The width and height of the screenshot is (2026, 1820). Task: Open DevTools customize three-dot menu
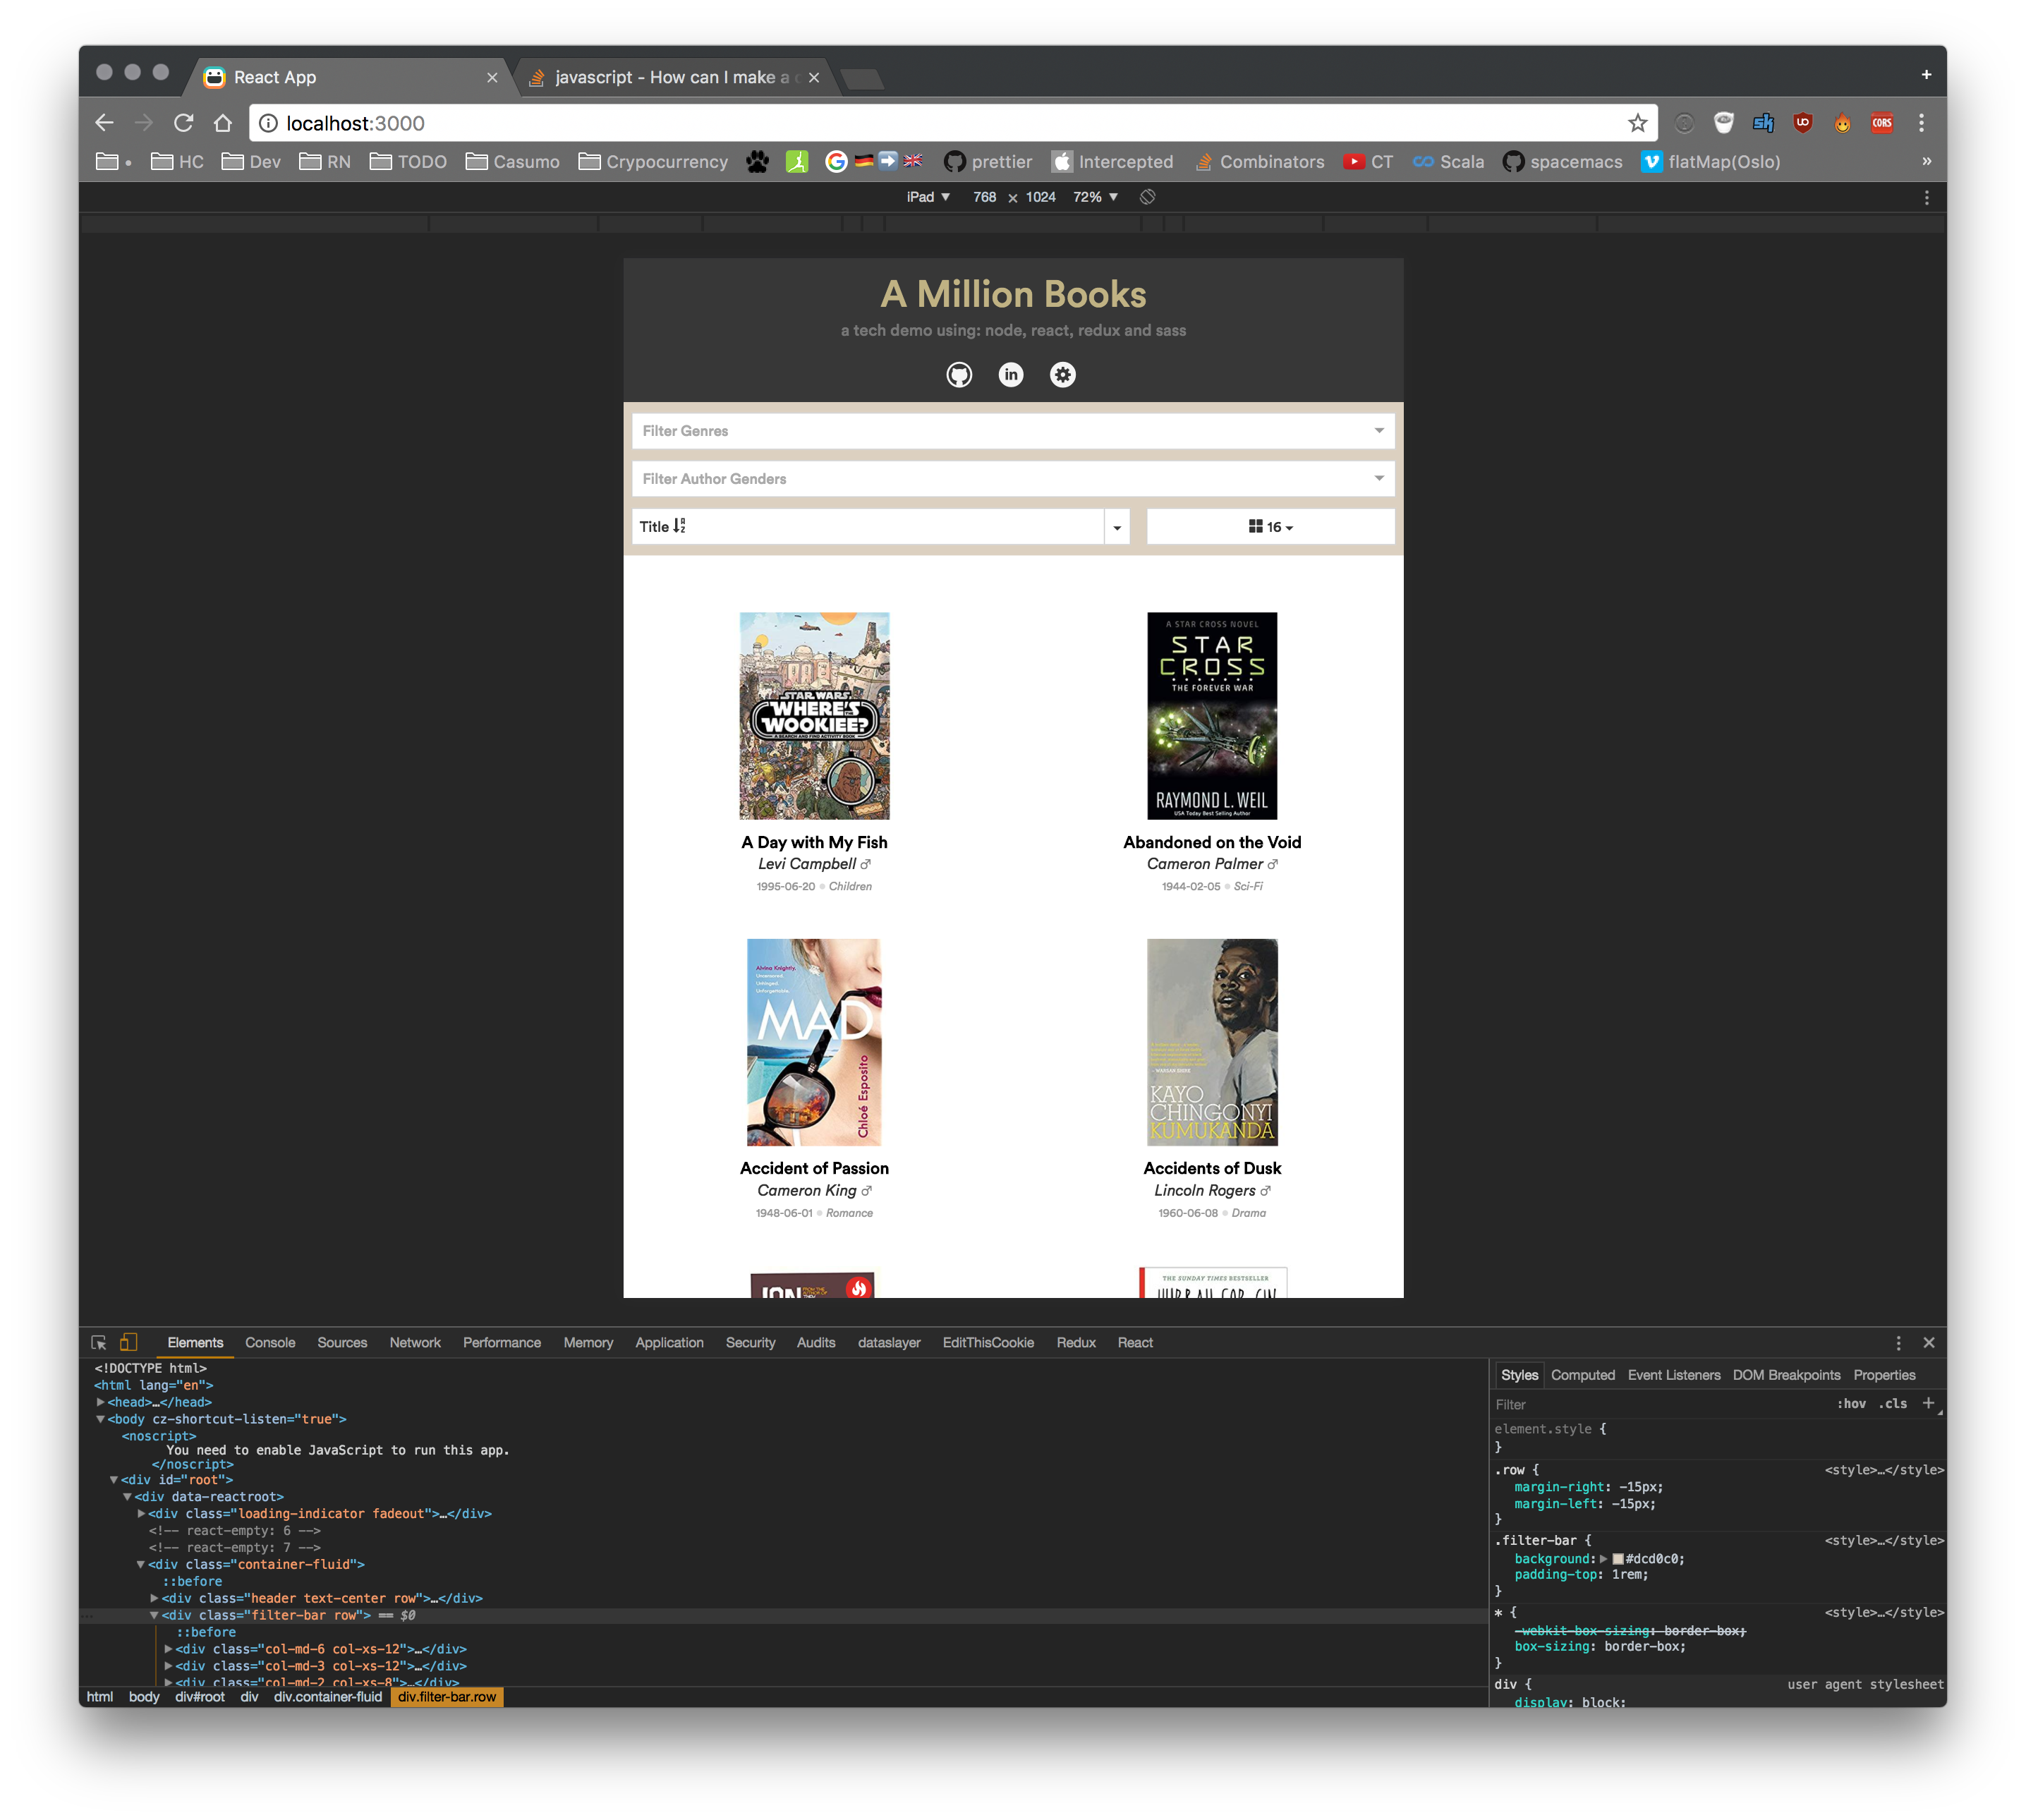tap(1898, 1343)
